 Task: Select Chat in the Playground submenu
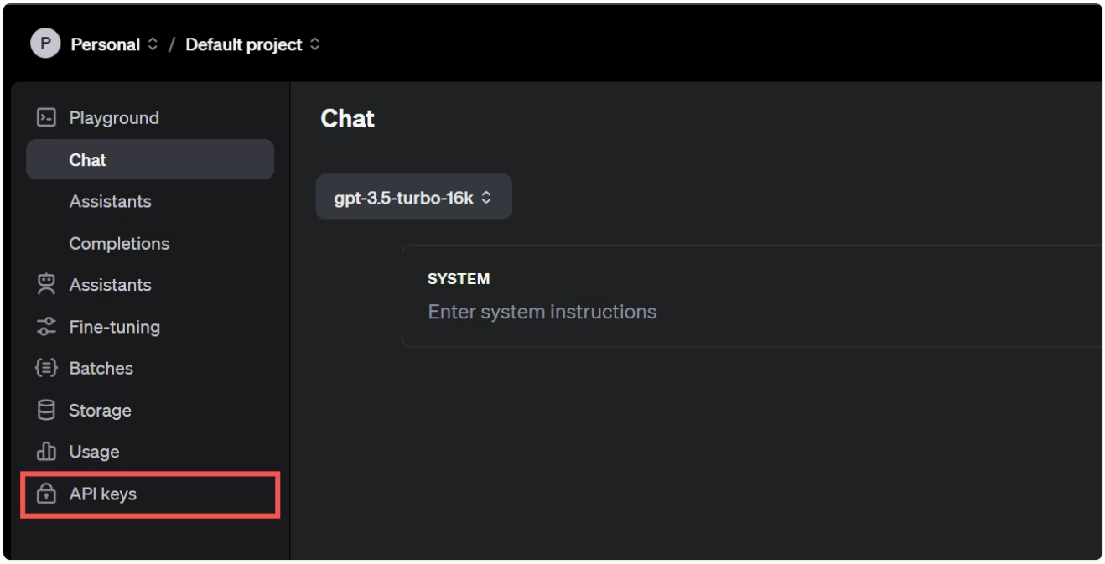(x=150, y=159)
